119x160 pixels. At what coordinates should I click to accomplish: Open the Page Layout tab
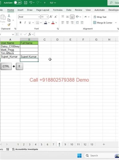coord(43,10)
